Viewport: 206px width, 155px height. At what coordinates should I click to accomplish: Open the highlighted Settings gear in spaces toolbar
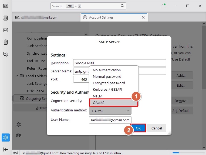[x=6, y=138]
